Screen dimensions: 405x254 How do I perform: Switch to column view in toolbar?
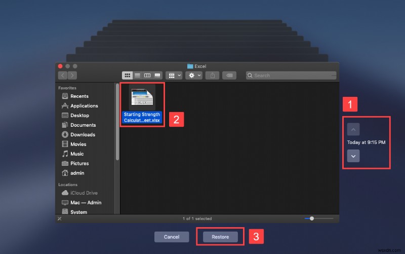click(147, 75)
